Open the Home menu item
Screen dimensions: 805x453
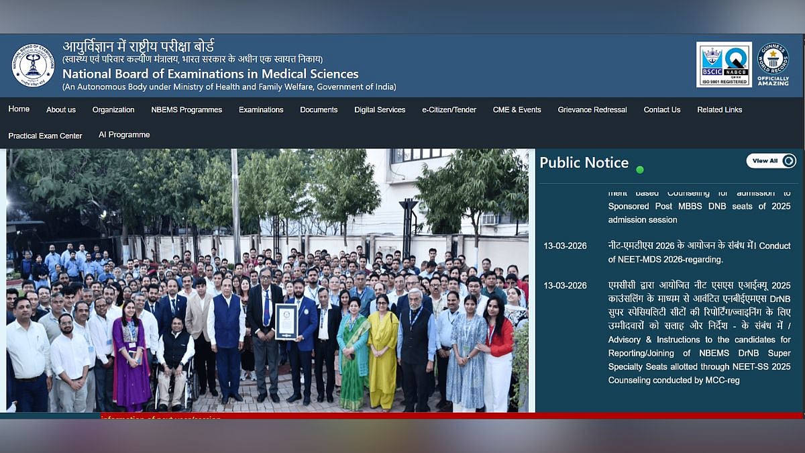[19, 109]
